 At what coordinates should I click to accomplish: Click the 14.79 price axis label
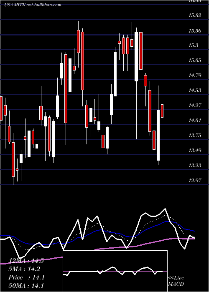(x=195, y=76)
